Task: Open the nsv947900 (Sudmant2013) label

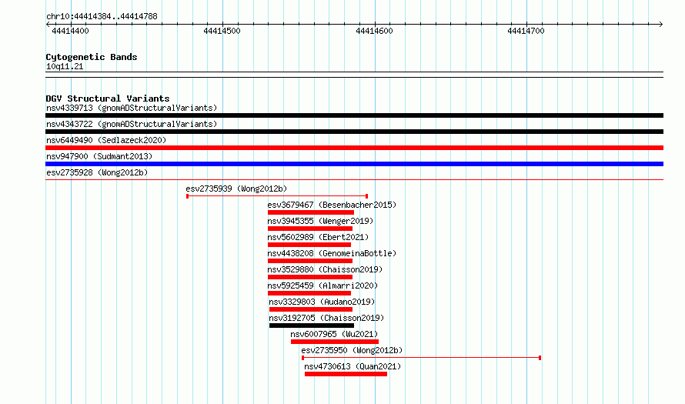Action: tap(99, 156)
